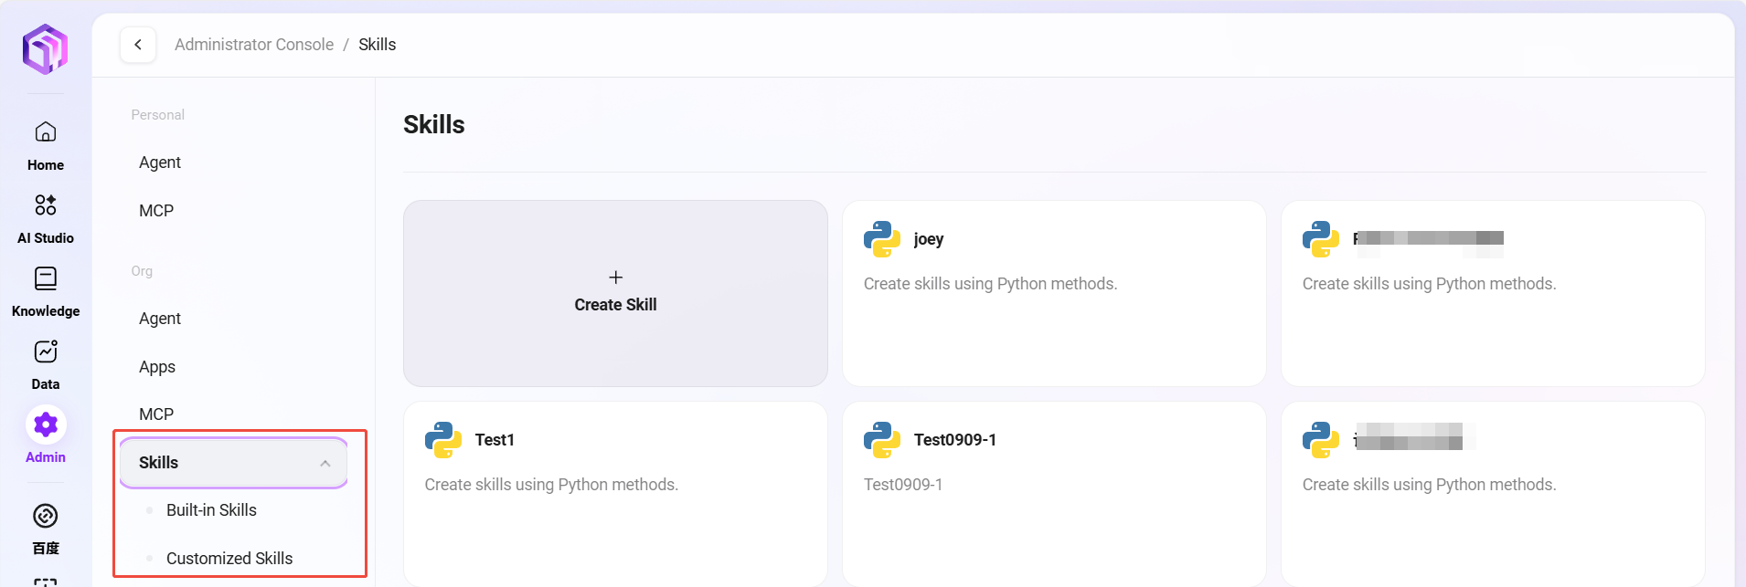Click the Python icon on joey card

(881, 239)
